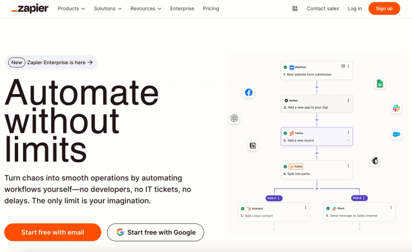Click Start free with Google button
The image size is (412, 252).
[155, 233]
